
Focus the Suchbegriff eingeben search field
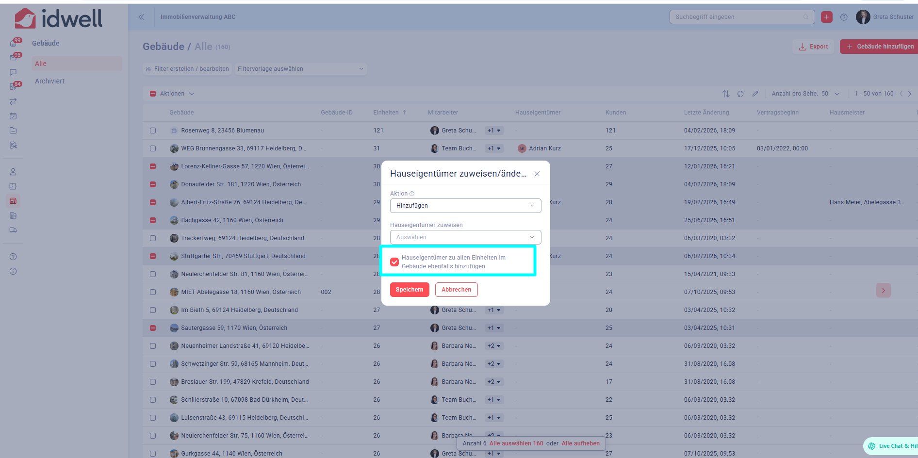(738, 17)
